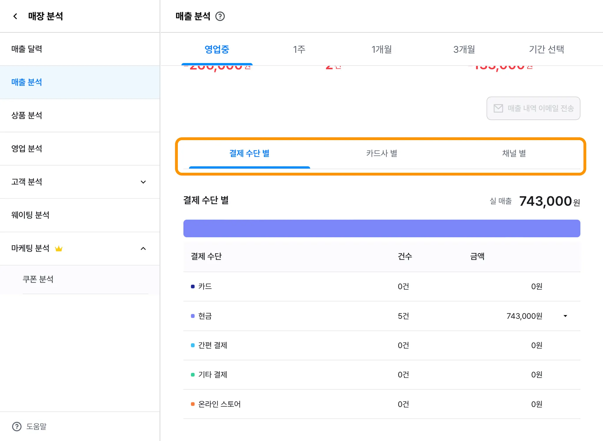Click the 도움말 question mark icon
Screen dimensions: 603x441
17,426
